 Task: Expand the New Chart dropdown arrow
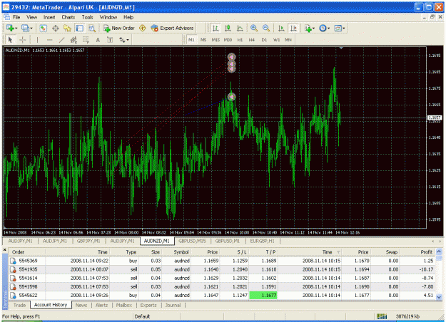[x=16, y=28]
